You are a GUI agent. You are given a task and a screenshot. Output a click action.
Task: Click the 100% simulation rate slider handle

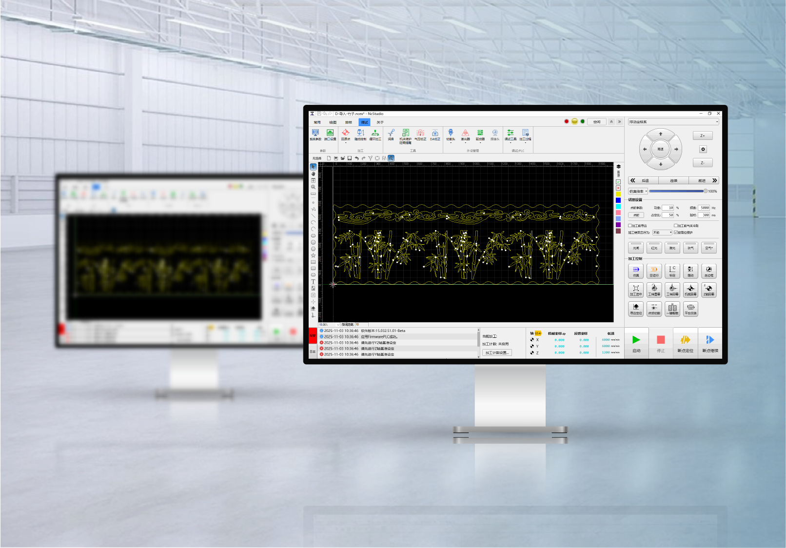click(705, 191)
